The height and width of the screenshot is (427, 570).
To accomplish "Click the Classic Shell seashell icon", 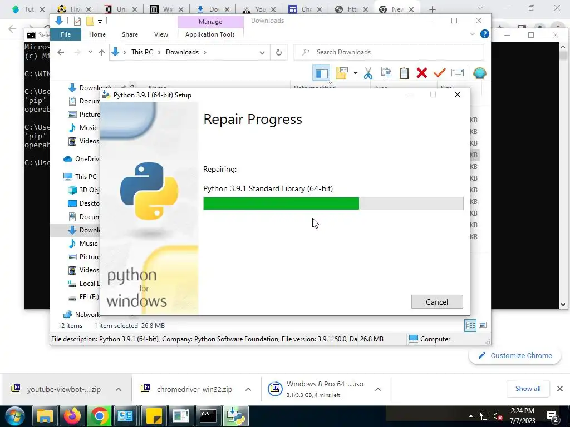I will (x=479, y=73).
